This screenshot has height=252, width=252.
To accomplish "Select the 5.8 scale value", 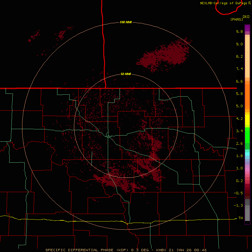I will [239, 94].
